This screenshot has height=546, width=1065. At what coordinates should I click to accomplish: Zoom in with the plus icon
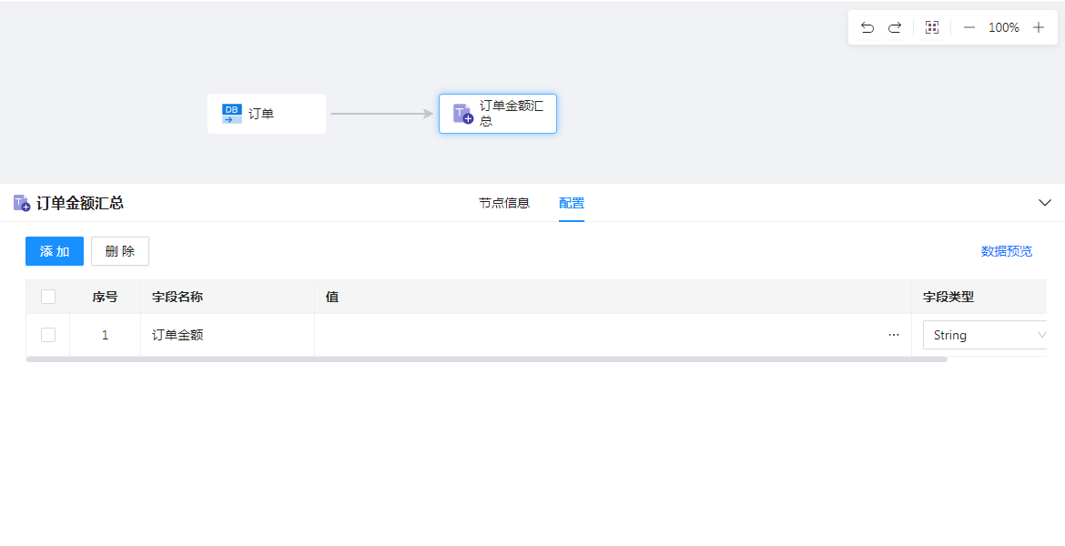[1039, 27]
